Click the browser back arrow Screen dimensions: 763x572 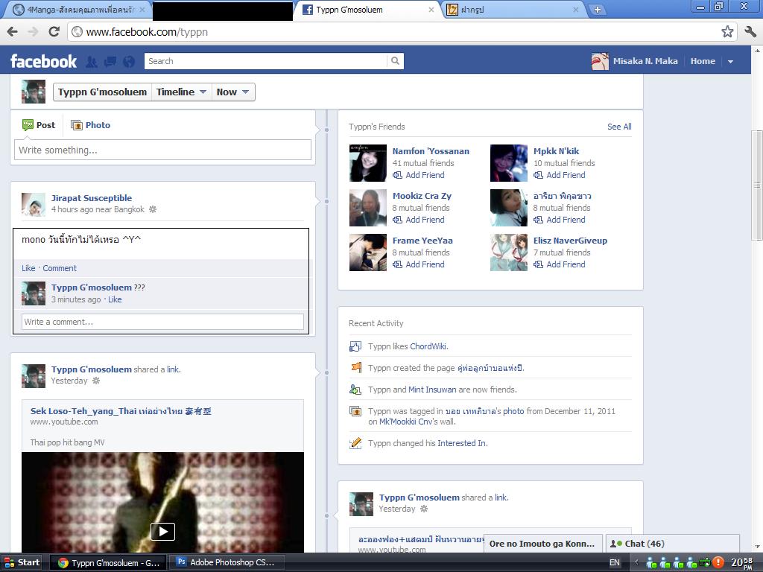click(12, 32)
